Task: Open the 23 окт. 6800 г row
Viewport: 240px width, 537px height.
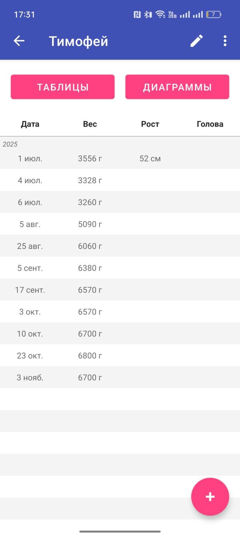Action: pos(120,356)
